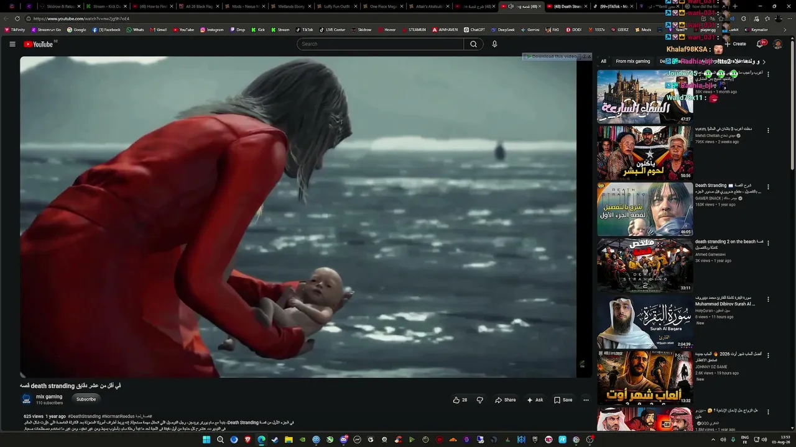Open Discord from the taskbar

point(343,440)
